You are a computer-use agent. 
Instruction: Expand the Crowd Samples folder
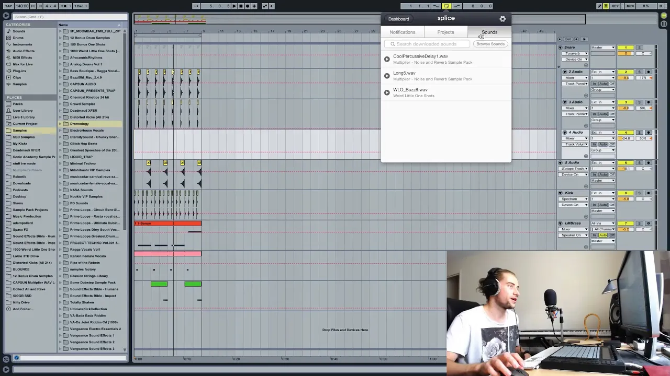pos(60,104)
